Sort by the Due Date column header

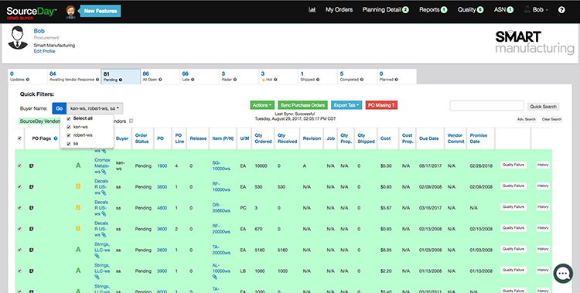pyautogui.click(x=428, y=138)
